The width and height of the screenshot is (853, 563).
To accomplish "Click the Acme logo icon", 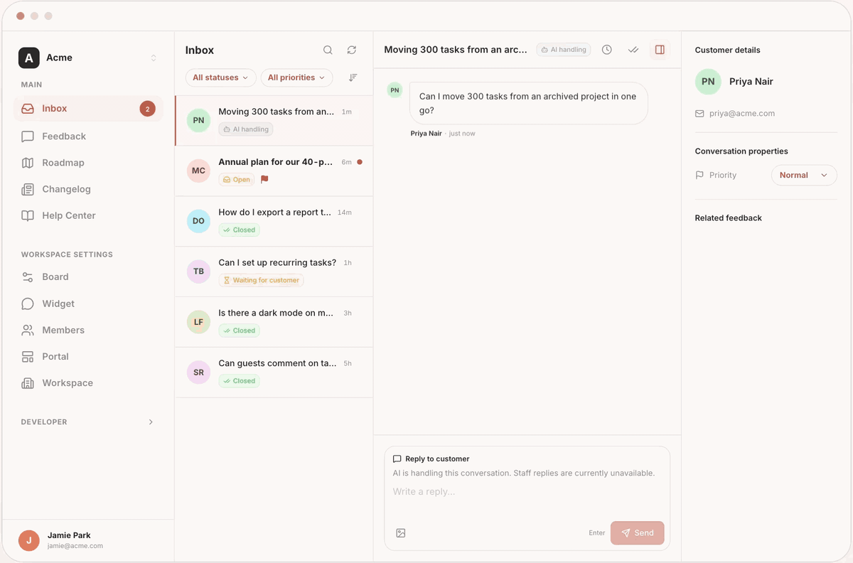I will click(x=28, y=58).
